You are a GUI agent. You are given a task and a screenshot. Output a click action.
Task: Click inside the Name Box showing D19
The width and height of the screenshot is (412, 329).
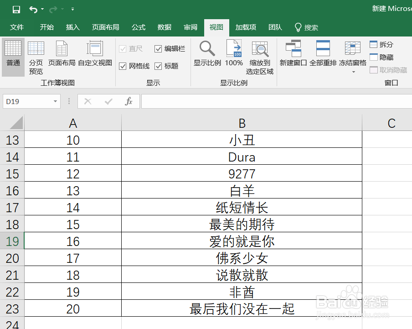[x=26, y=101]
